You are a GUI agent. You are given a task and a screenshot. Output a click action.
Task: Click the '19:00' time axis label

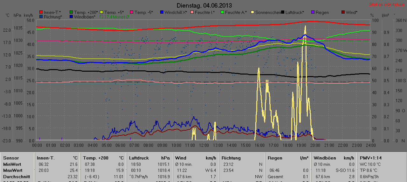click(x=301, y=145)
